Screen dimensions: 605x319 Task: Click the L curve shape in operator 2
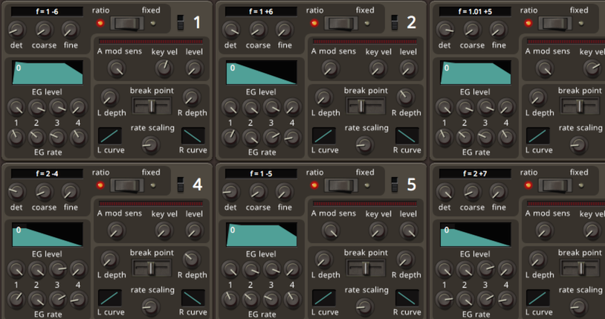click(324, 136)
